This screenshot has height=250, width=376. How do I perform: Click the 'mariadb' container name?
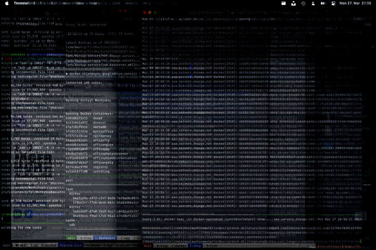click(x=99, y=127)
